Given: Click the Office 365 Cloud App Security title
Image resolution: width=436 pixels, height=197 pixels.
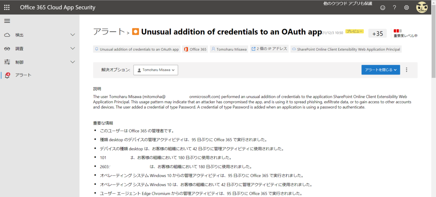Looking at the screenshot, I should point(58,7).
